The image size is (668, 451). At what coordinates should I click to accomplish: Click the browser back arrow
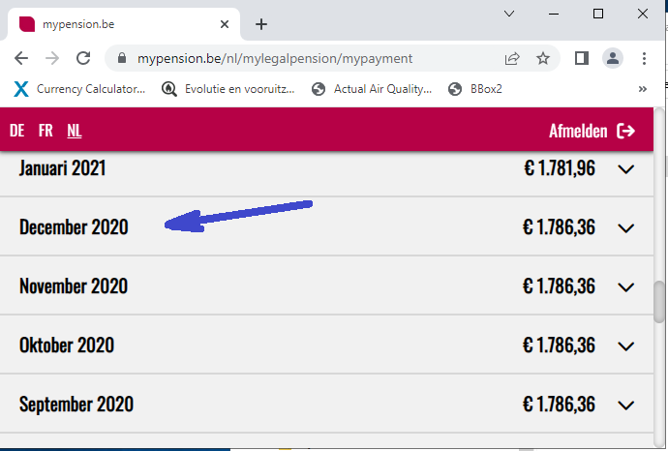[21, 58]
